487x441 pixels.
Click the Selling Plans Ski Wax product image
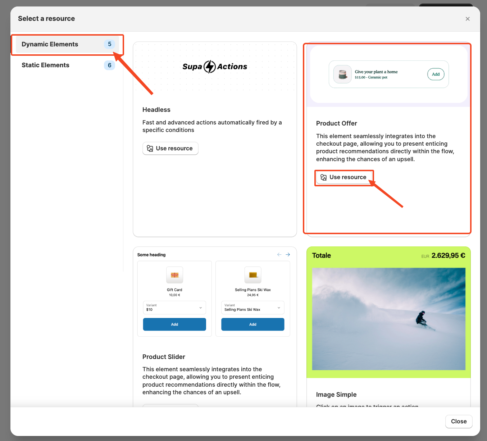(x=253, y=275)
